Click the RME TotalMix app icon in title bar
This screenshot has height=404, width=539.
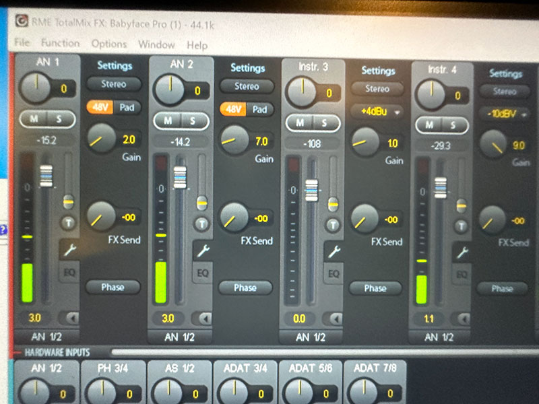pos(22,21)
